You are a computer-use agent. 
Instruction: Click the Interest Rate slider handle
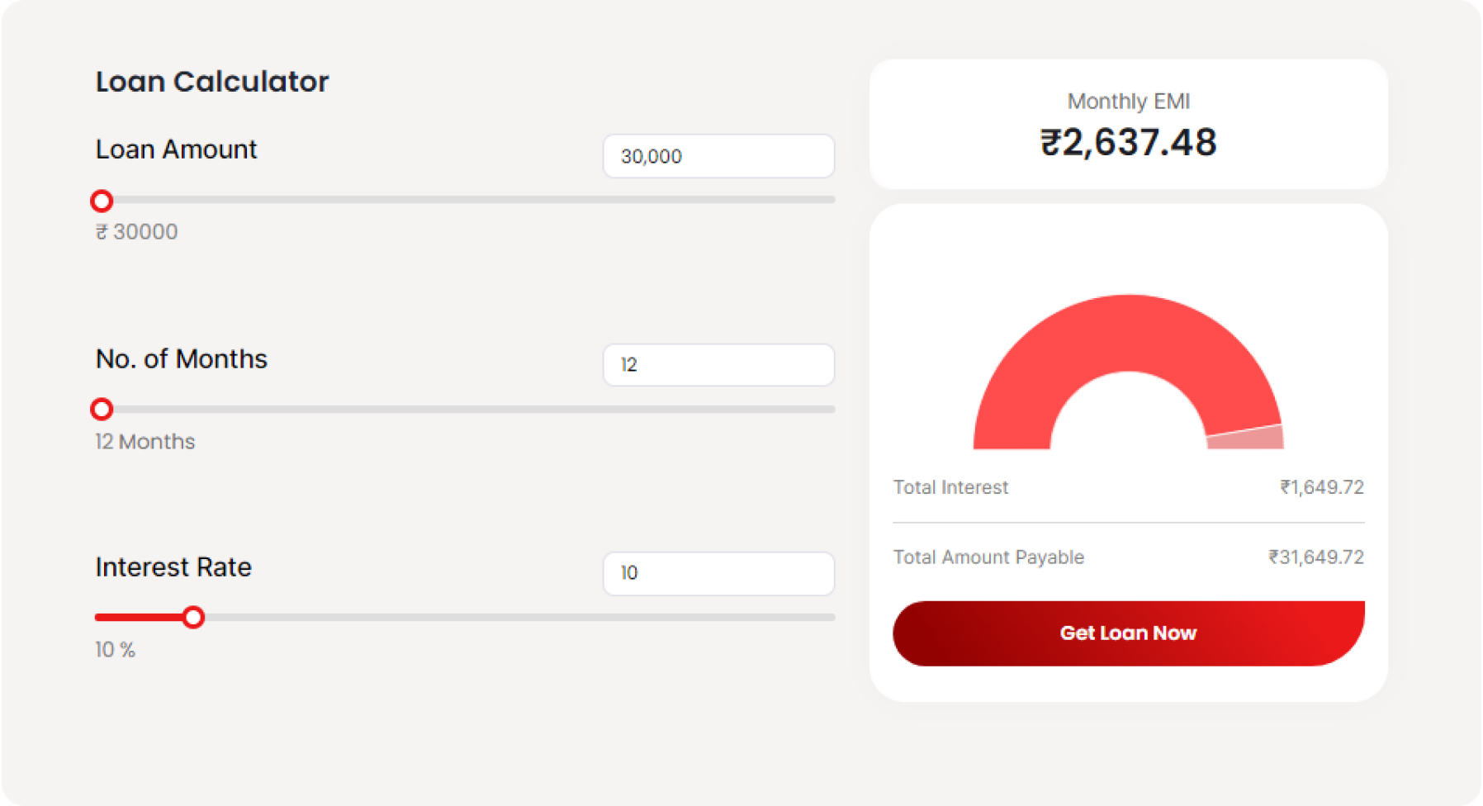pos(193,617)
